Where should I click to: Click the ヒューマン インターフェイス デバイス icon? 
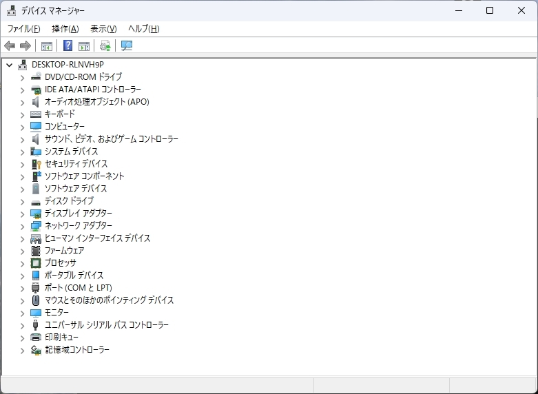pos(36,238)
